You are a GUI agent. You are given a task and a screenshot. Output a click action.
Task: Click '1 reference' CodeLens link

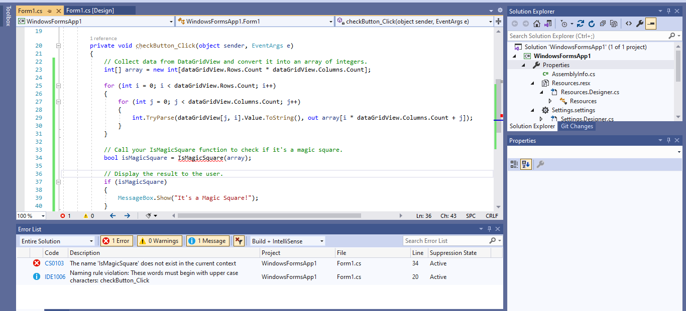coord(103,39)
